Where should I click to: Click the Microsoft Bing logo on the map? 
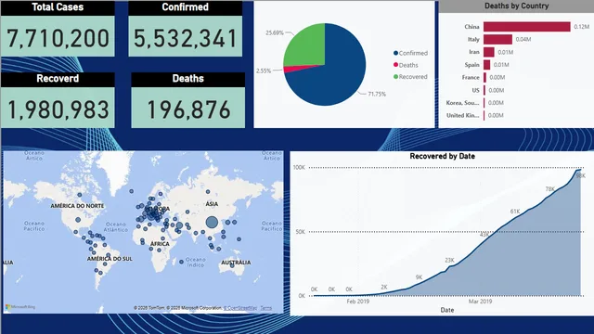coord(20,307)
